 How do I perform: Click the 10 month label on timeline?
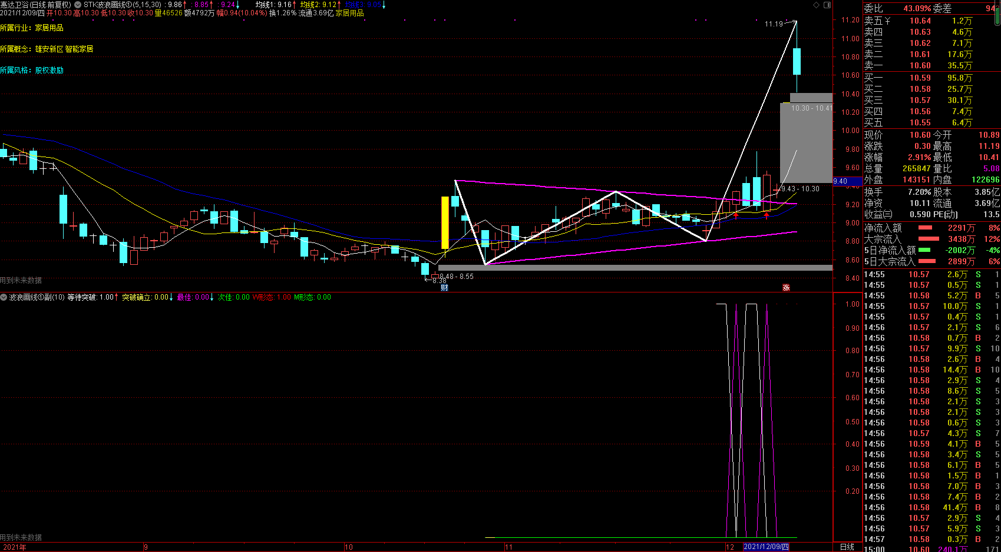(349, 547)
